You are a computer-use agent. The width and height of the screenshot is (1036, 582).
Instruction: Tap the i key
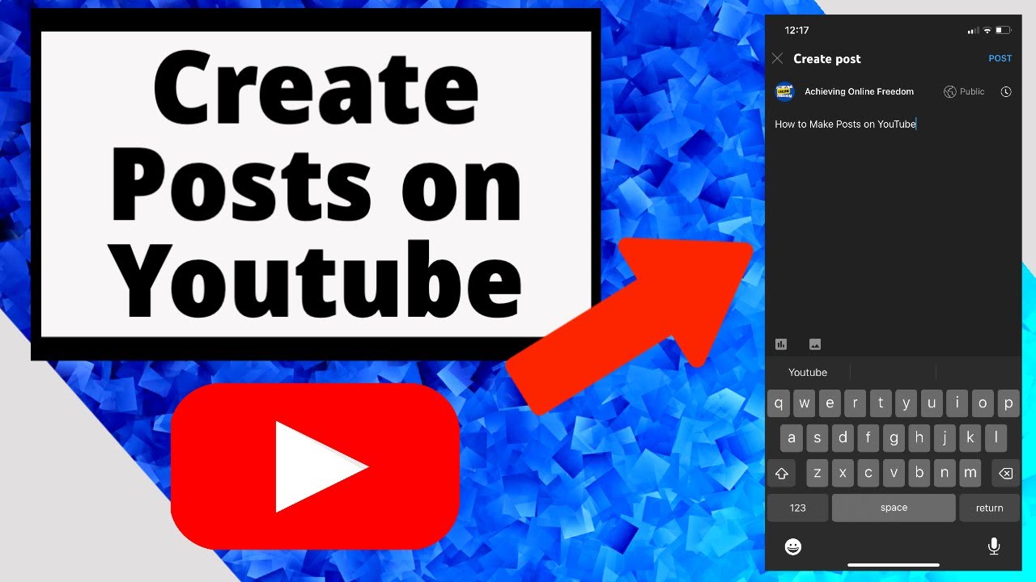point(957,403)
